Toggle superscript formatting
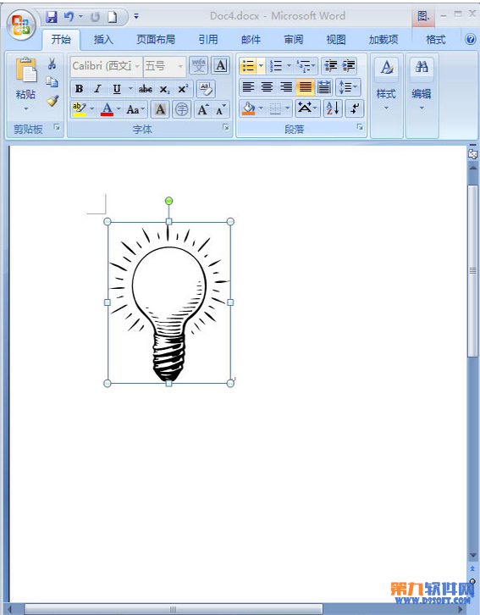Viewport: 480px width, 615px height. click(183, 89)
